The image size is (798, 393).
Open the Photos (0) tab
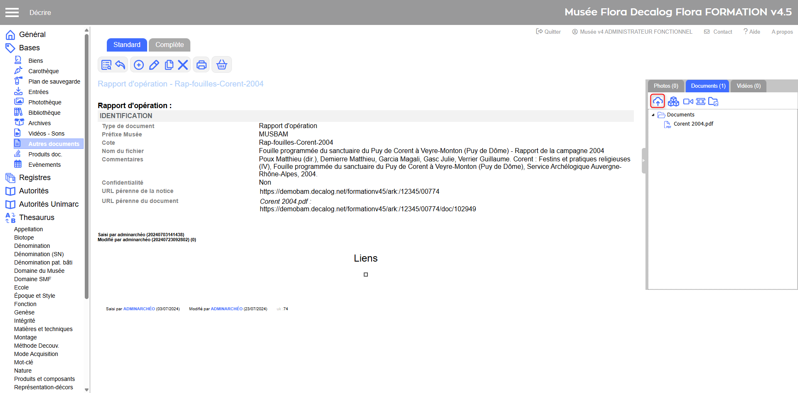[666, 86]
